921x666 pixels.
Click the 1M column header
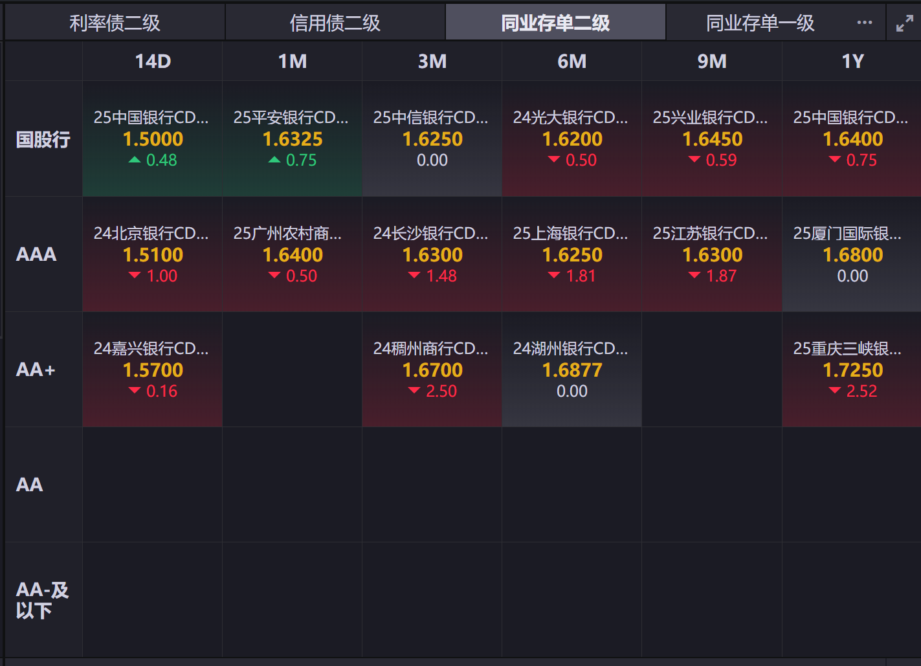tap(293, 61)
